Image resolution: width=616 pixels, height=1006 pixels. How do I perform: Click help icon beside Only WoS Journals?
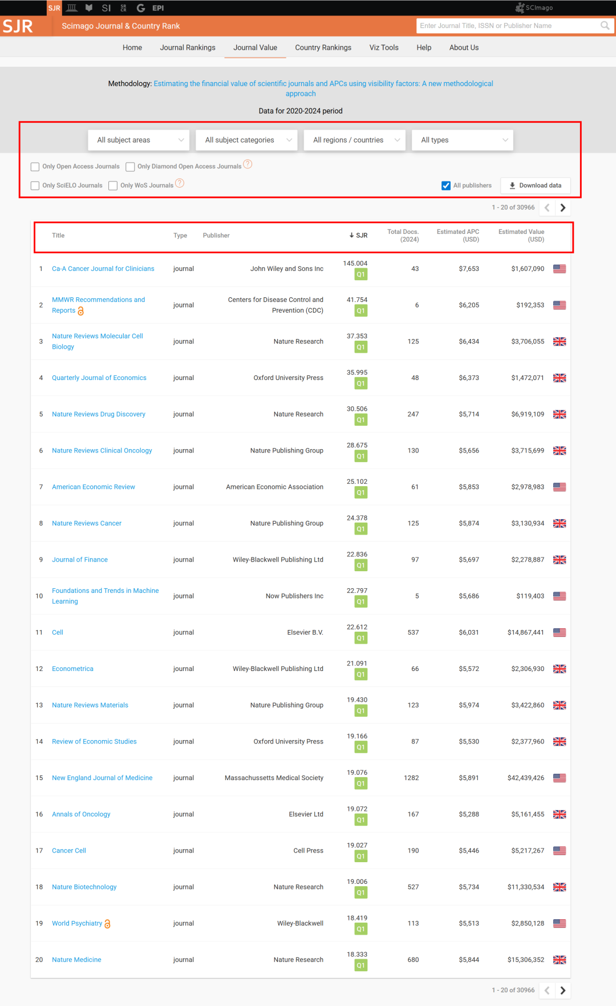(x=180, y=183)
